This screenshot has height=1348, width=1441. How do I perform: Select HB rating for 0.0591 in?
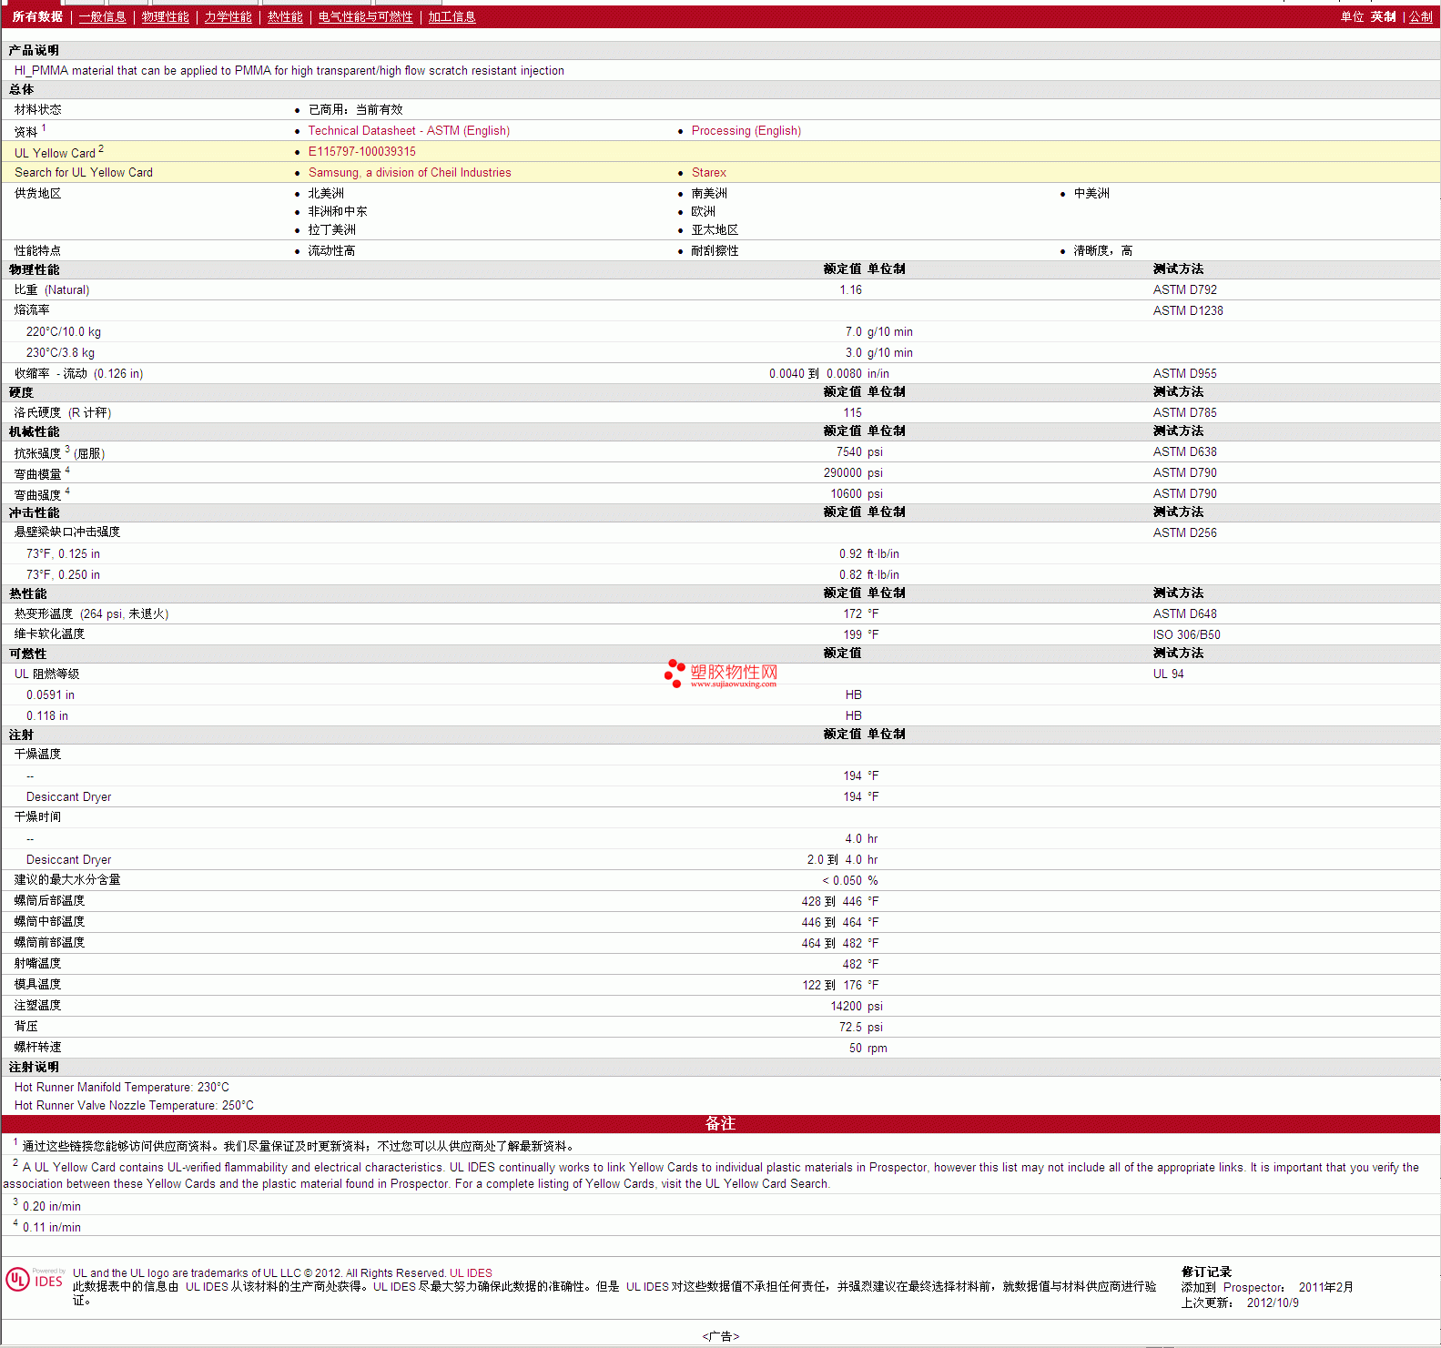tap(853, 694)
